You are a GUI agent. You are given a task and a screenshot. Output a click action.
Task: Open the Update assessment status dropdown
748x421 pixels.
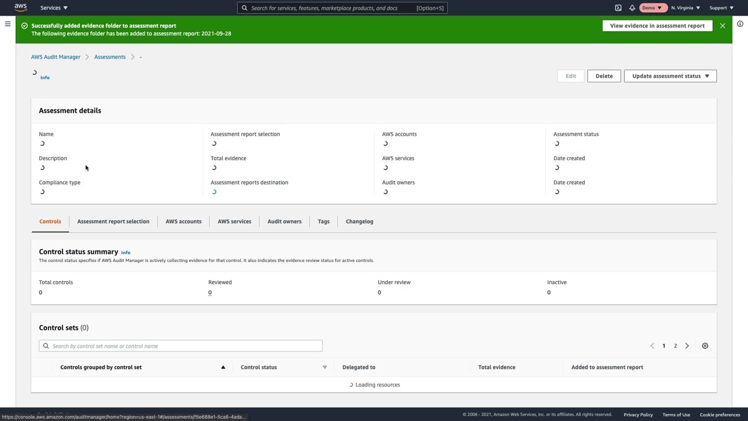click(x=670, y=76)
